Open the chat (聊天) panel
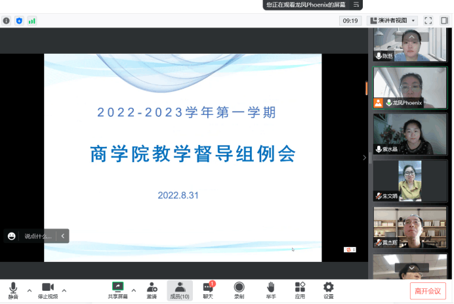 pyautogui.click(x=208, y=290)
